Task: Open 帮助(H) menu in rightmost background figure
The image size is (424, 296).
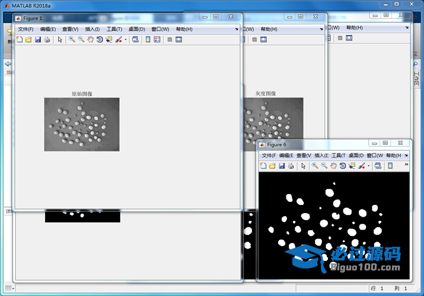Action: 355,27
